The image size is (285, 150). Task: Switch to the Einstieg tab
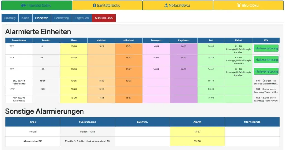pos(10,18)
